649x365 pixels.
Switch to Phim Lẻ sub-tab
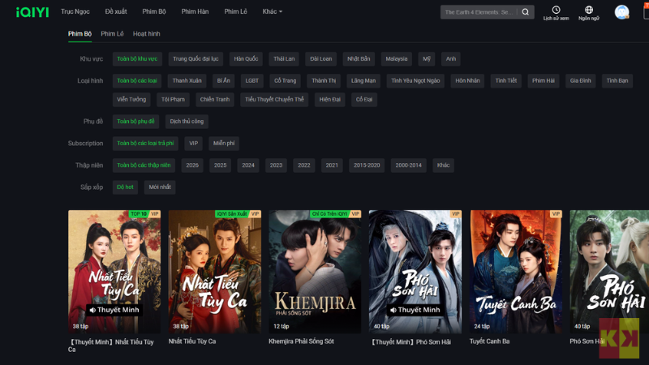[112, 34]
